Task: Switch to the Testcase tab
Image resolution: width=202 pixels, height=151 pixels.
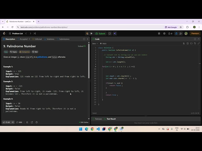Action: pos(97,119)
